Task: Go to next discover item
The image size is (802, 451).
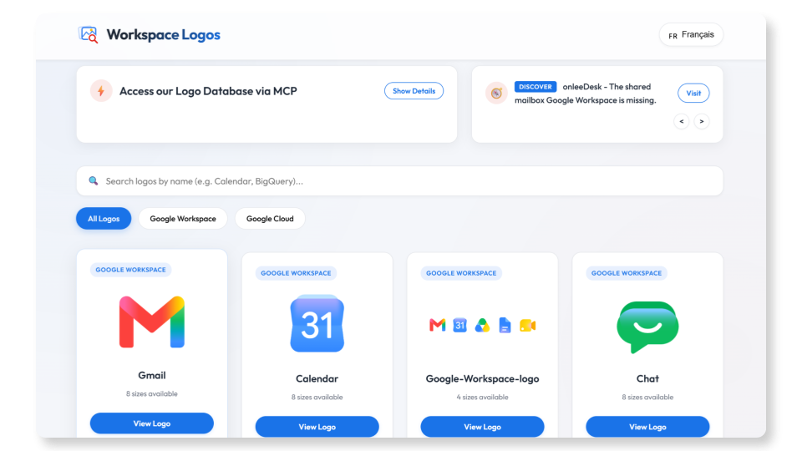Action: (x=701, y=121)
